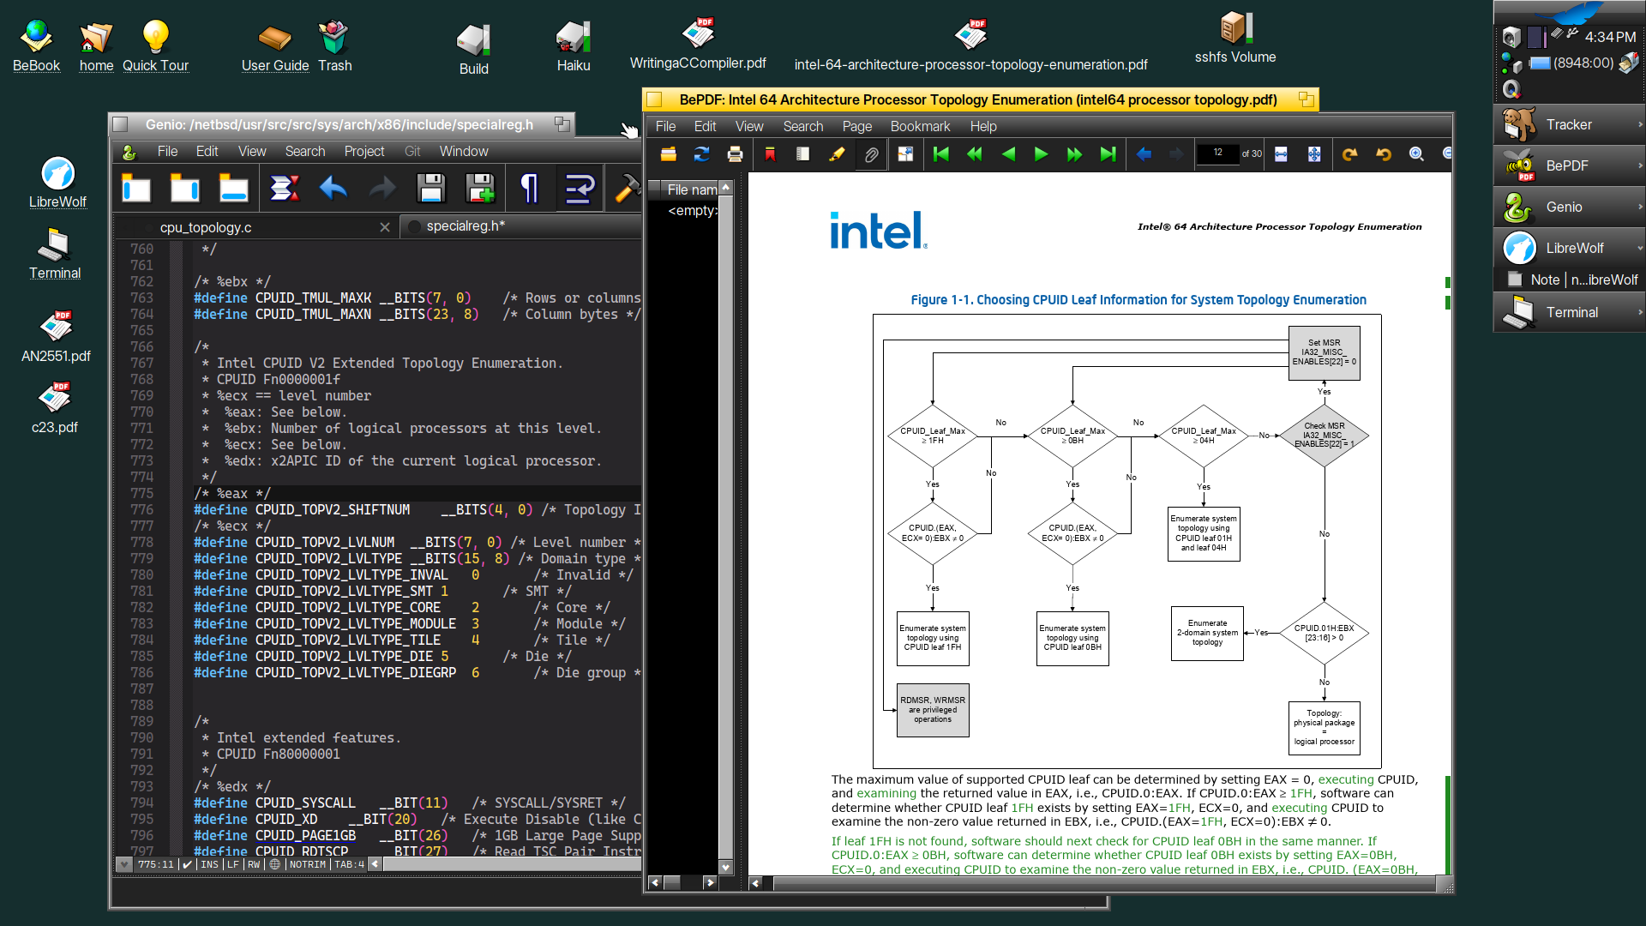This screenshot has height=926, width=1646.
Task: Open Quick Tour desktop shortcut
Action: point(155,45)
